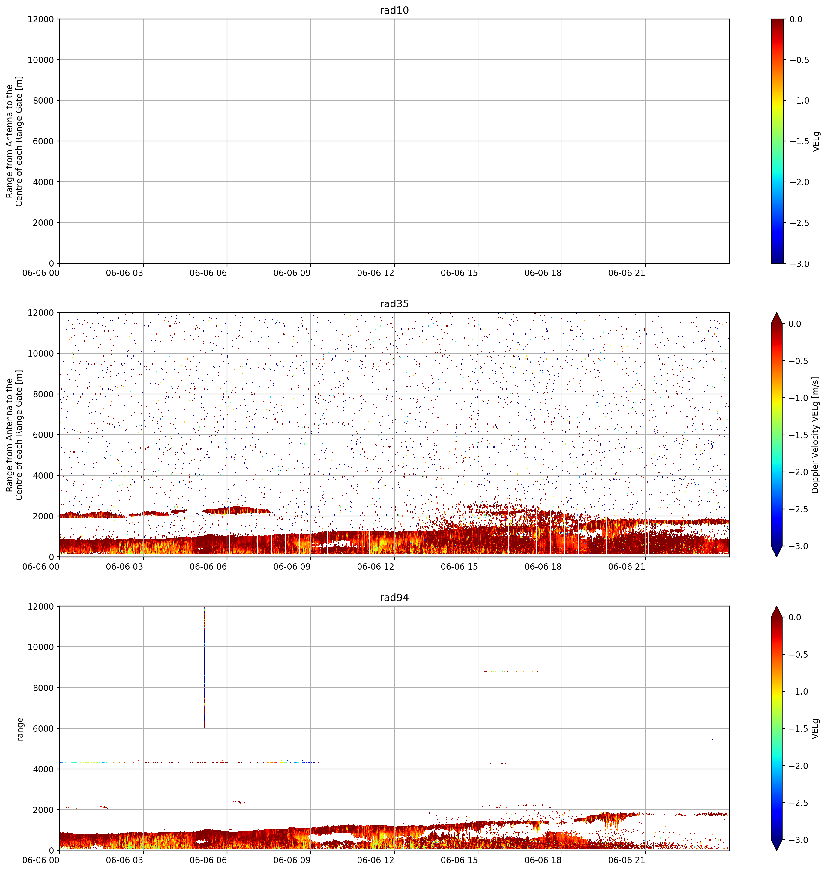The image size is (827, 871).
Task: Click '06-06 03' x-tick under rad10
Action: pyautogui.click(x=125, y=273)
